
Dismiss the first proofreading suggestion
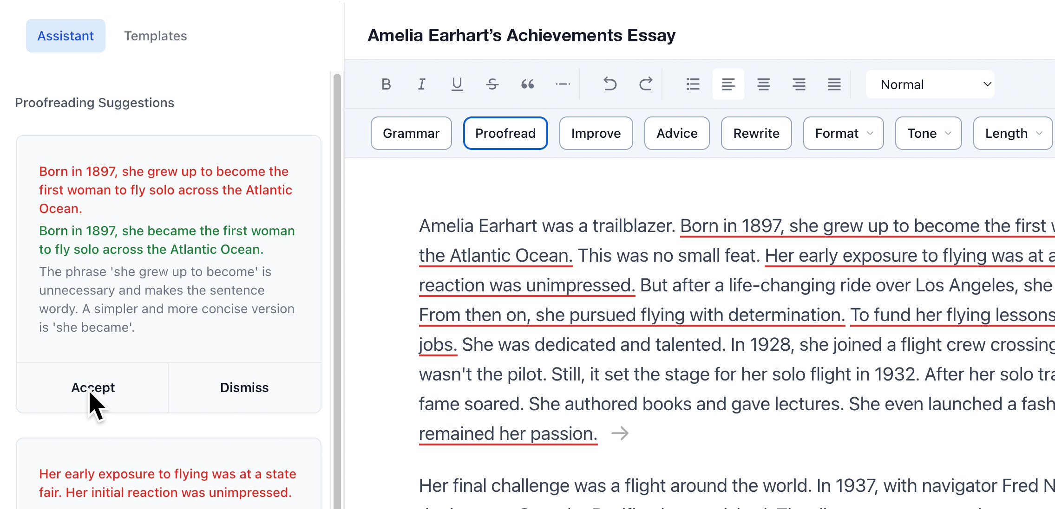click(244, 388)
